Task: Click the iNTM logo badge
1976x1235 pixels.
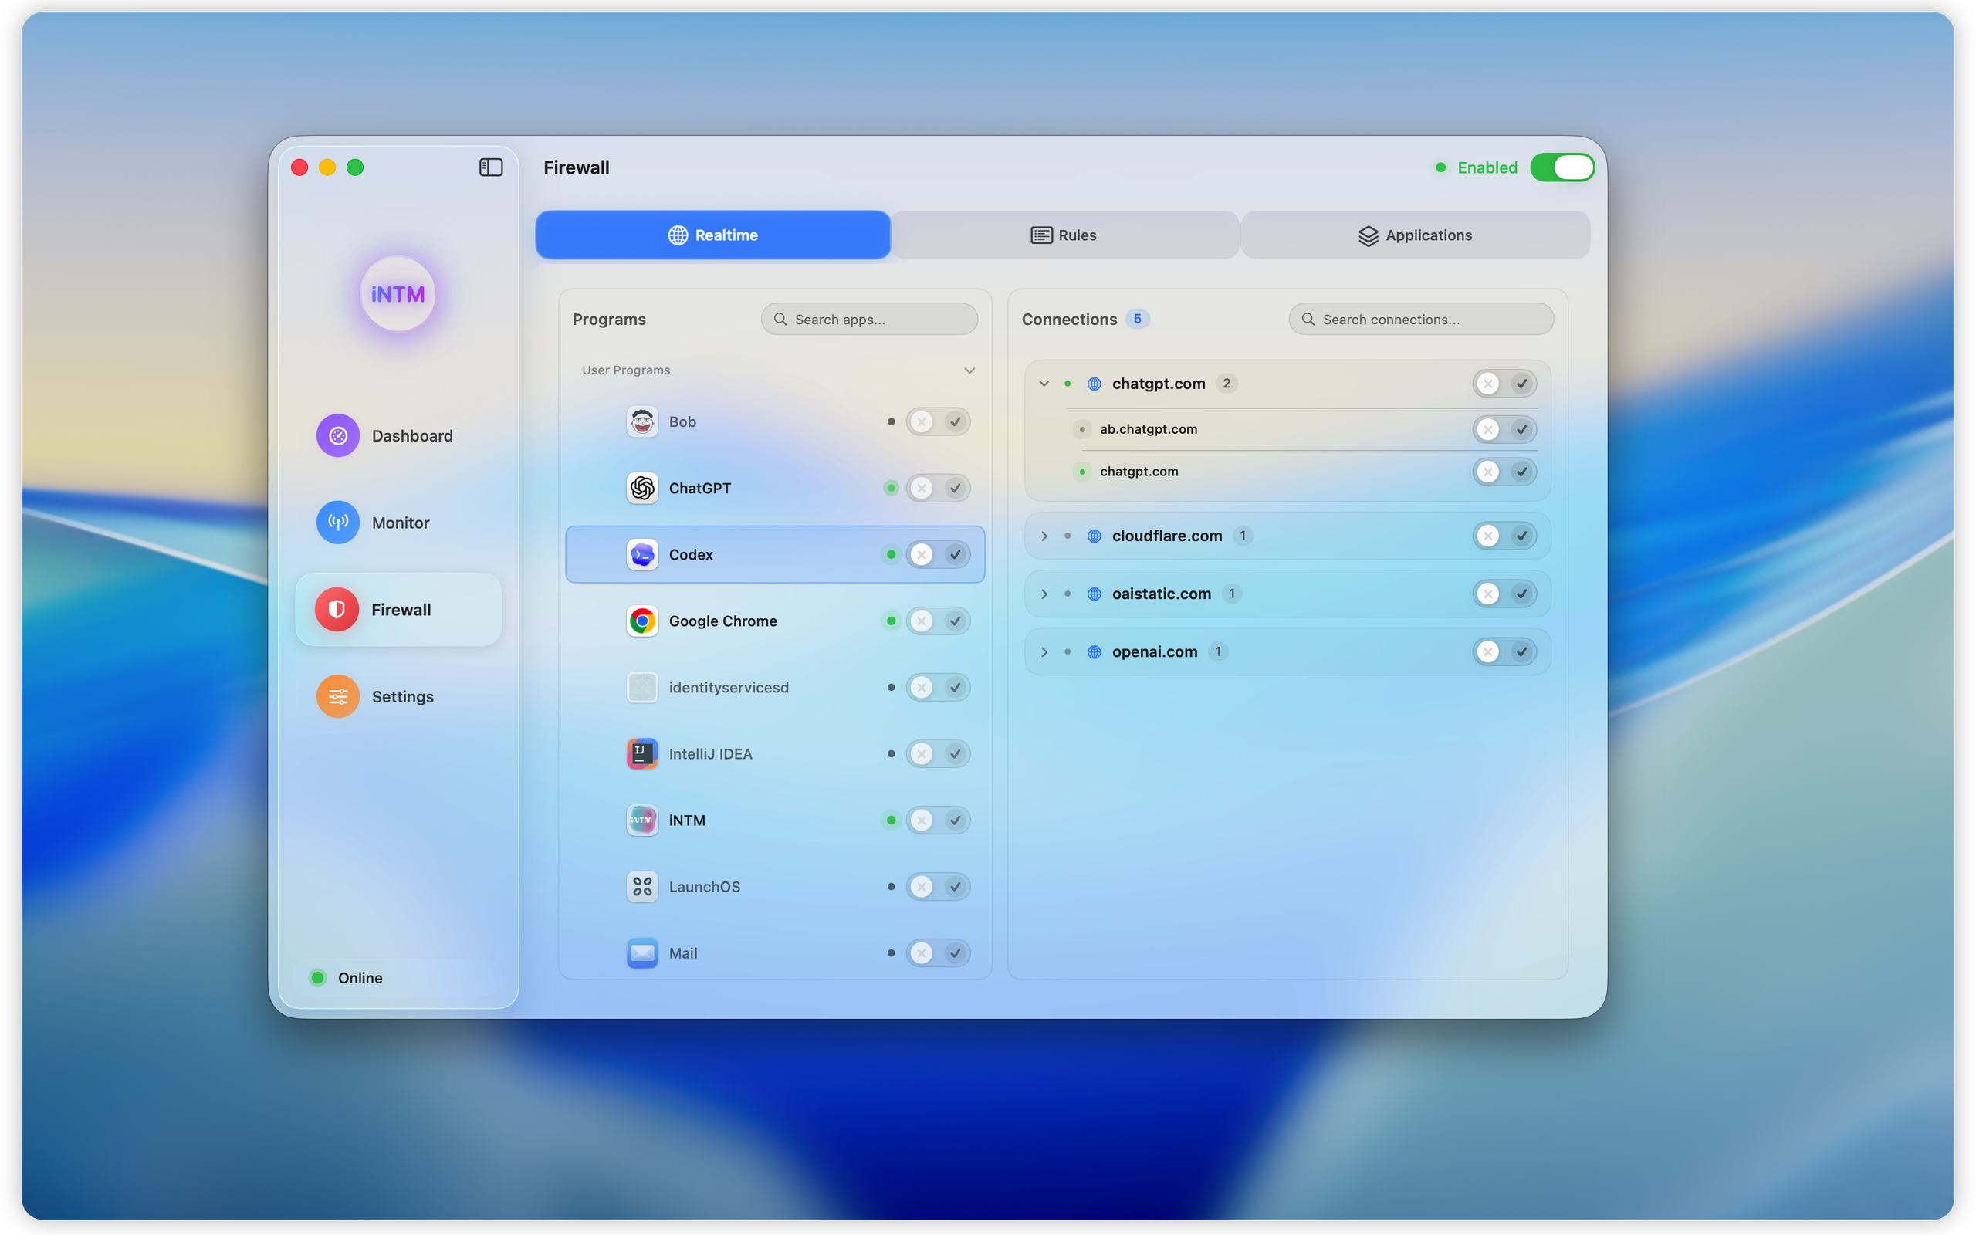Action: click(x=398, y=294)
